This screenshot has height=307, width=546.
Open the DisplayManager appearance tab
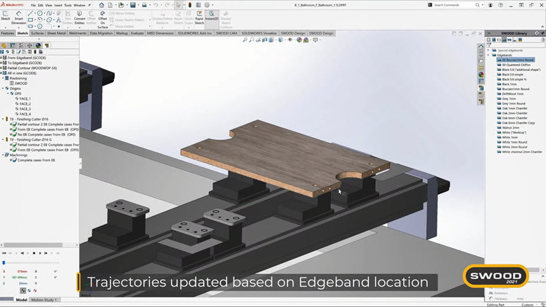[38, 45]
